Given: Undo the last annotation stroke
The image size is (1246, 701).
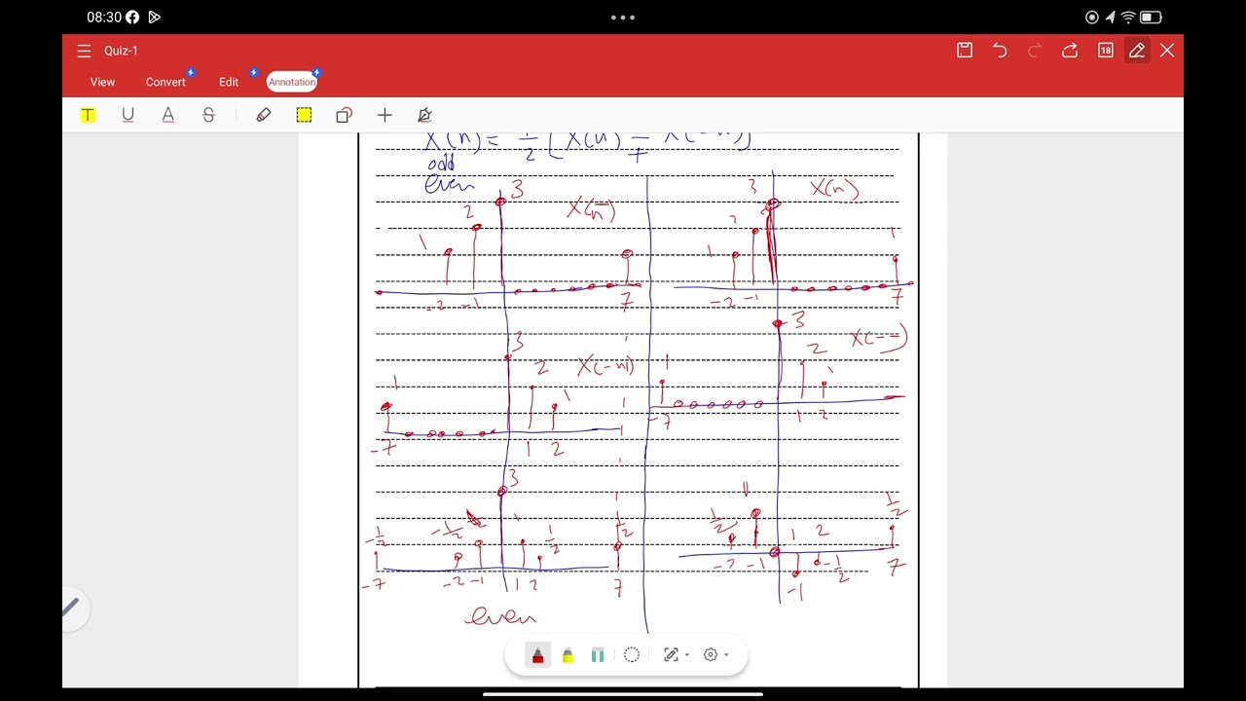Looking at the screenshot, I should (1000, 51).
